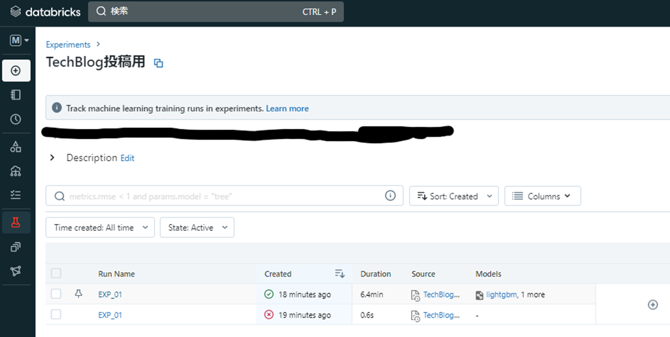Screen dimensions: 670x337
Task: Click the Created column header to sort
Action: 278,274
